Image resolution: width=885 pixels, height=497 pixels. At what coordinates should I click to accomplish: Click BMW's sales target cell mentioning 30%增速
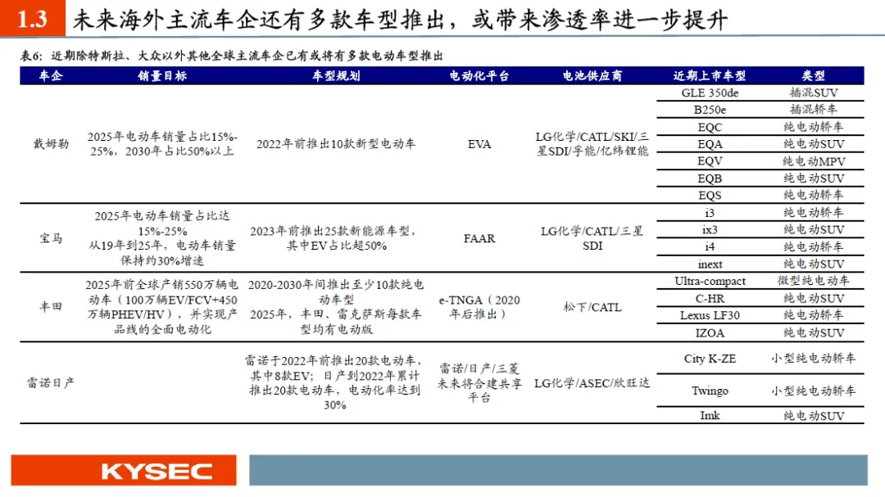click(x=162, y=238)
